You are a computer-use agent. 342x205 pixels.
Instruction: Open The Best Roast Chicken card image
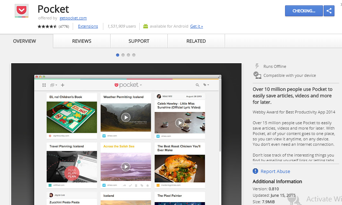click(x=180, y=168)
